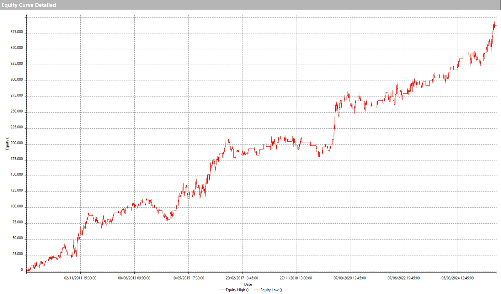The image size is (501, 294).
Task: Click the red Equity Low legend line
Action: (257, 290)
